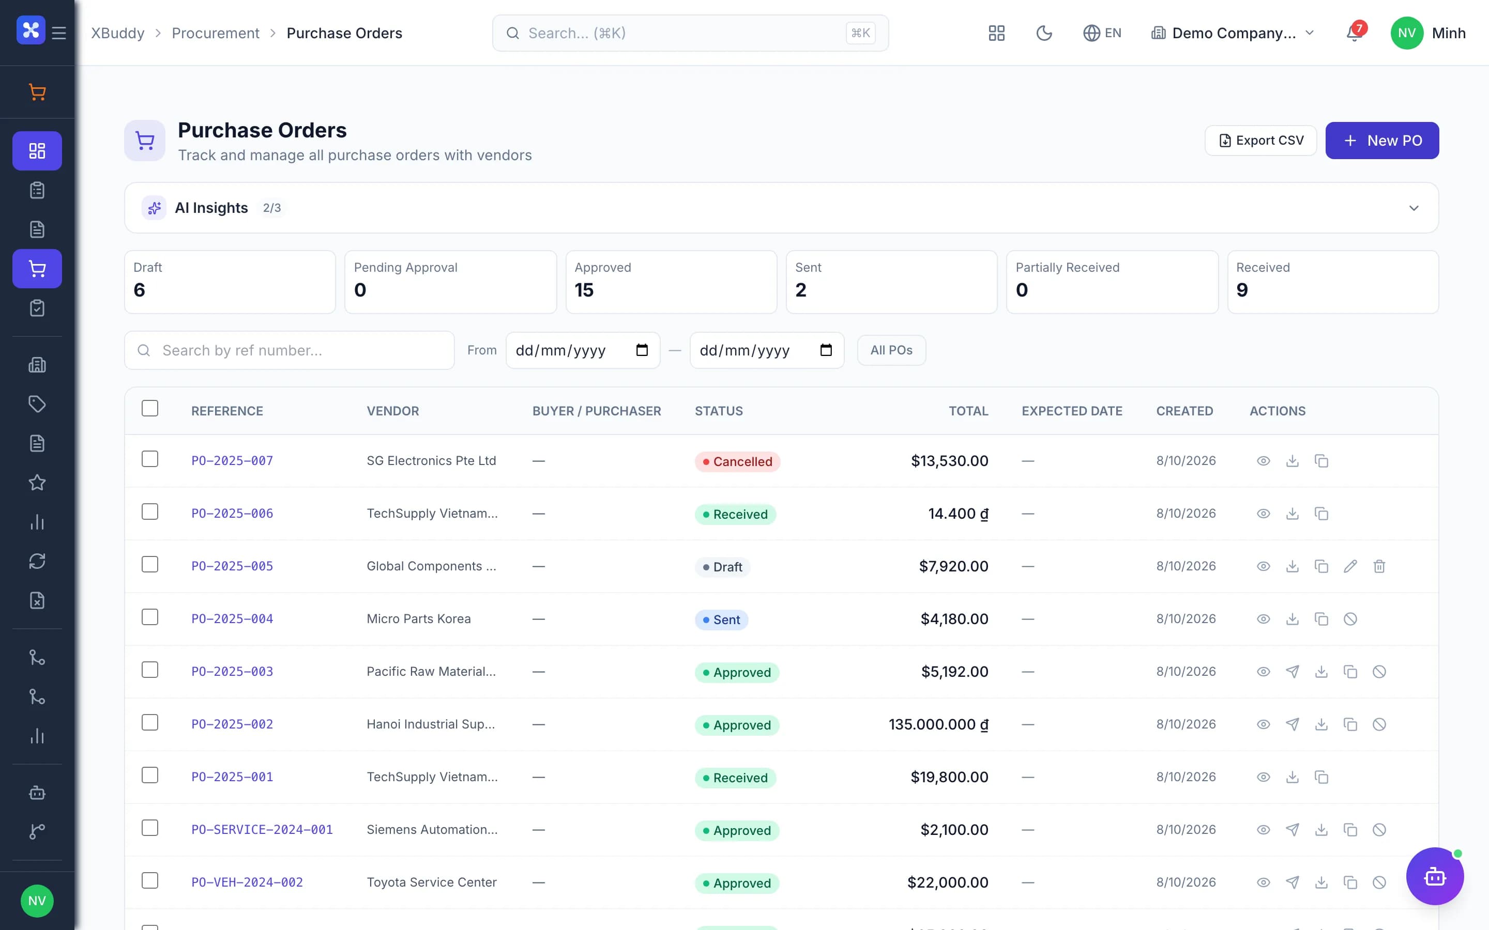The height and width of the screenshot is (930, 1489).
Task: Create a New PO
Action: pos(1382,141)
